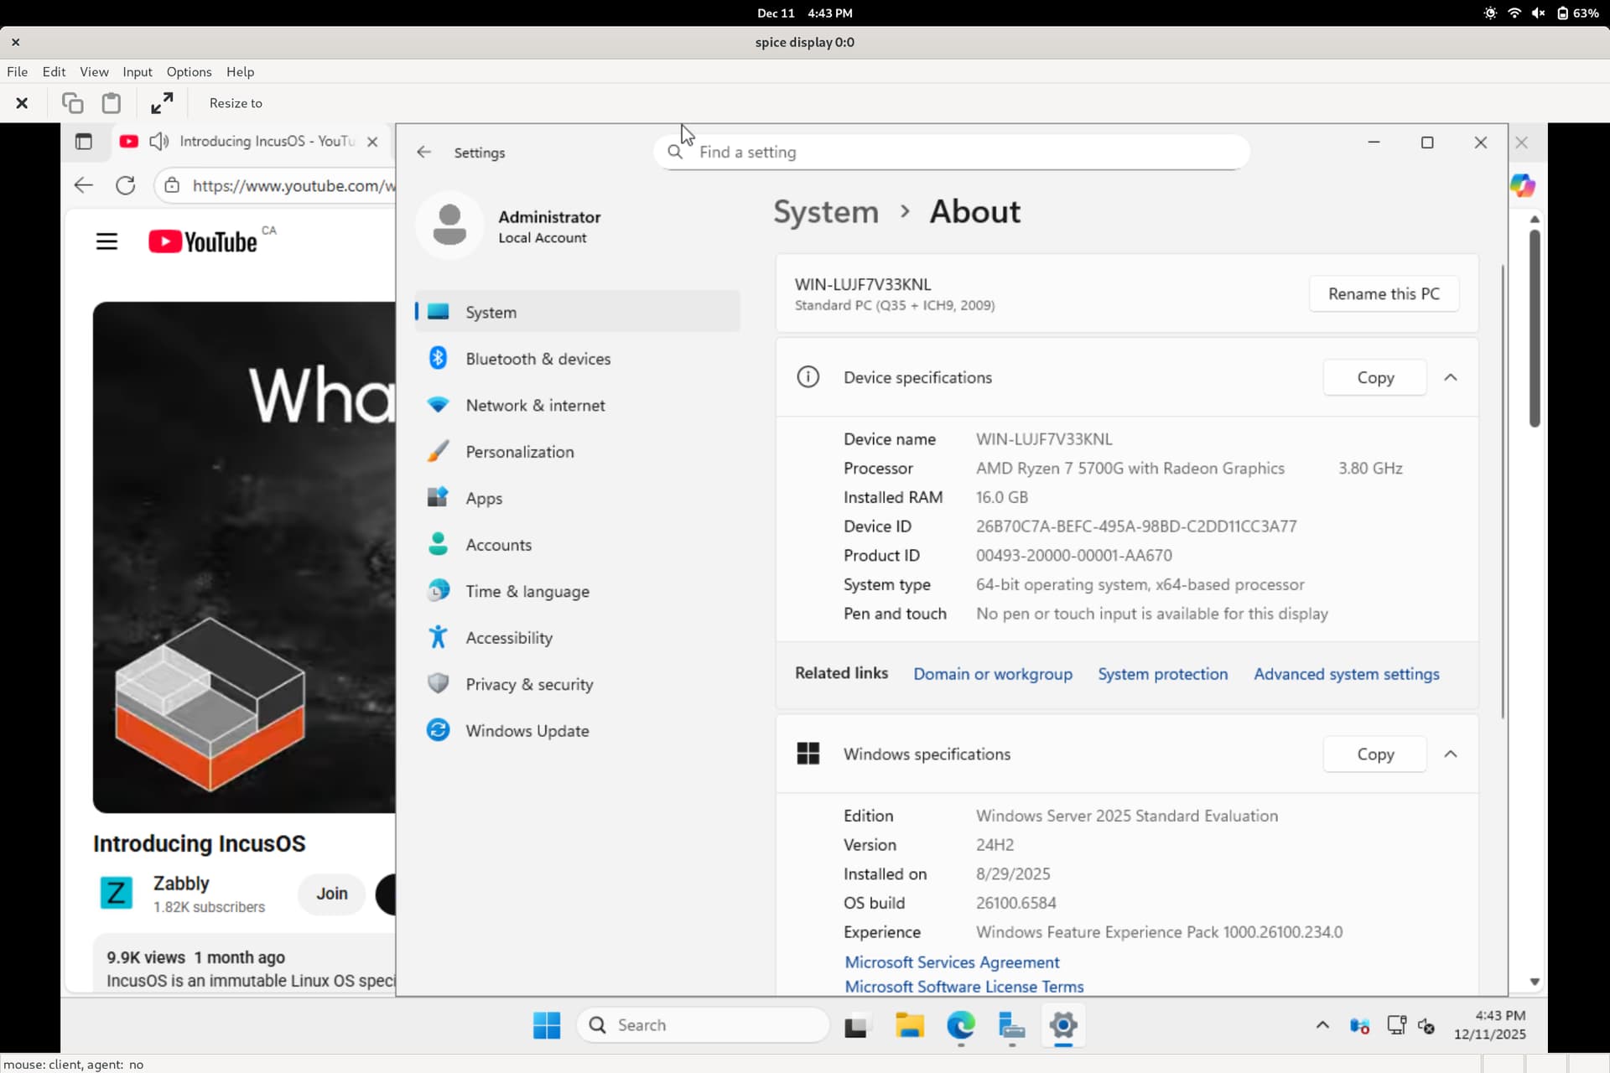Viewport: 1610px width, 1073px height.
Task: Collapse the Windows specifications section
Action: (1450, 754)
